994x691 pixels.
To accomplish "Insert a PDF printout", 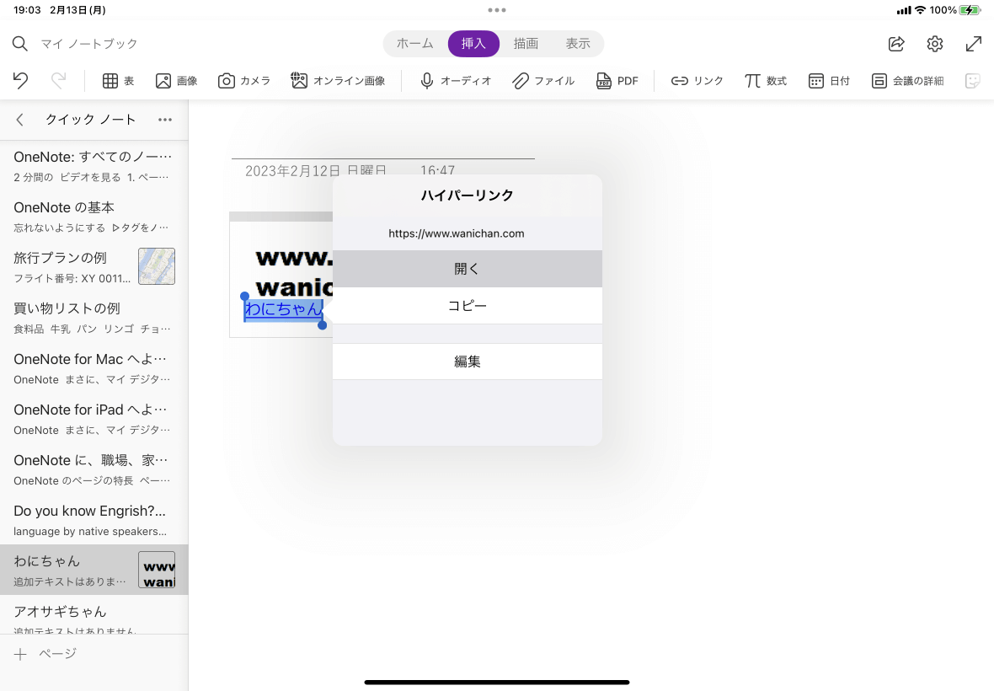I will (617, 81).
